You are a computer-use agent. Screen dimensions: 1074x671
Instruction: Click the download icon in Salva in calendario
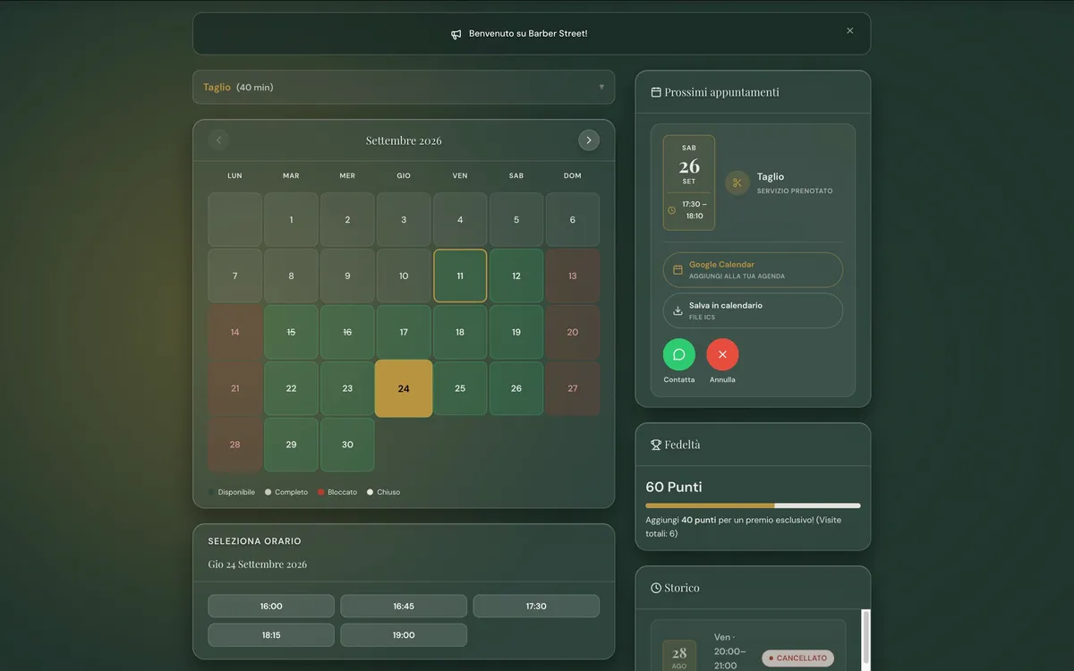(678, 310)
